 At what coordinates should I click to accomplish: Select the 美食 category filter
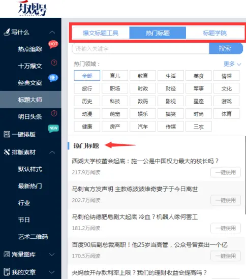(x=199, y=76)
